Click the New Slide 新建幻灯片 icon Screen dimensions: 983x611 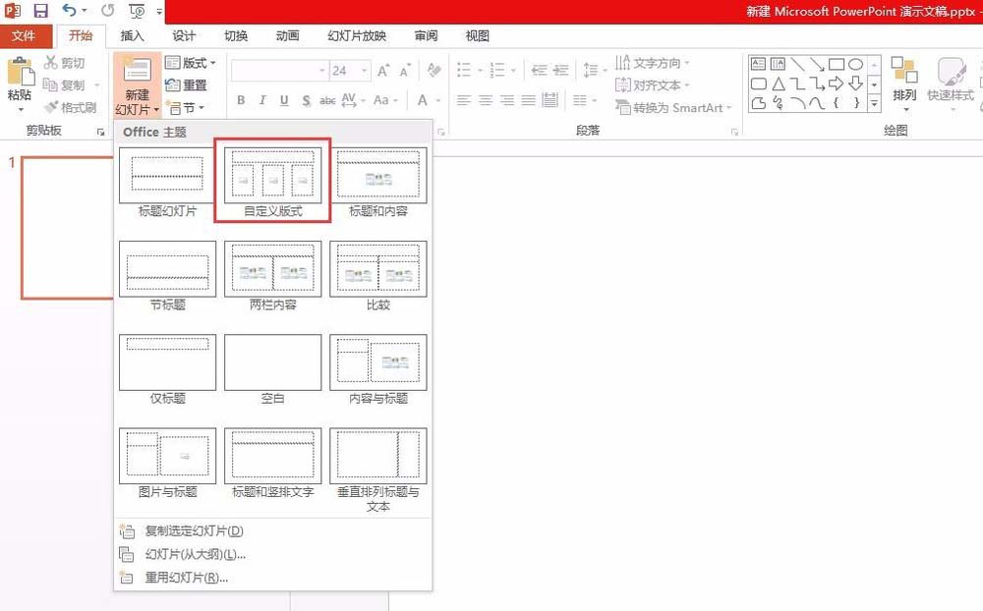(137, 70)
